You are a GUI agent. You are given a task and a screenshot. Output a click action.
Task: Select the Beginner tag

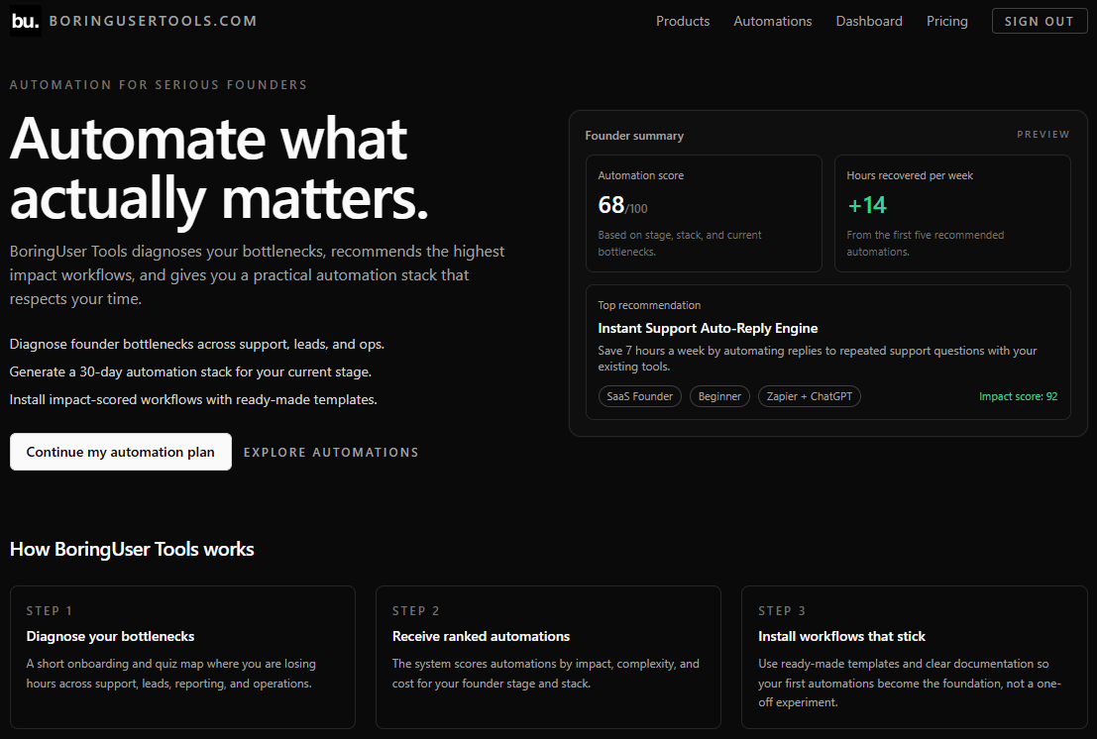pyautogui.click(x=719, y=396)
